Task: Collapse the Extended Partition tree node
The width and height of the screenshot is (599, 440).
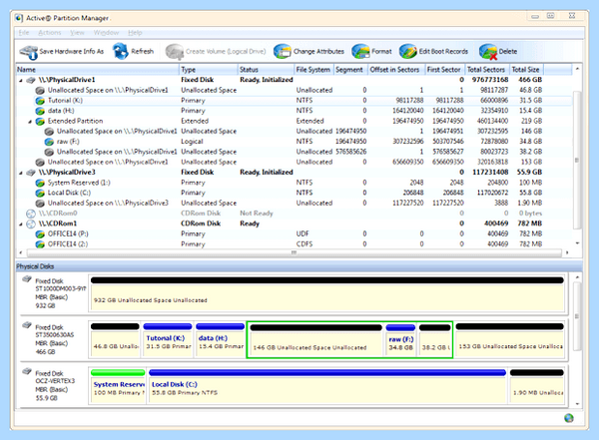Action: [x=30, y=122]
